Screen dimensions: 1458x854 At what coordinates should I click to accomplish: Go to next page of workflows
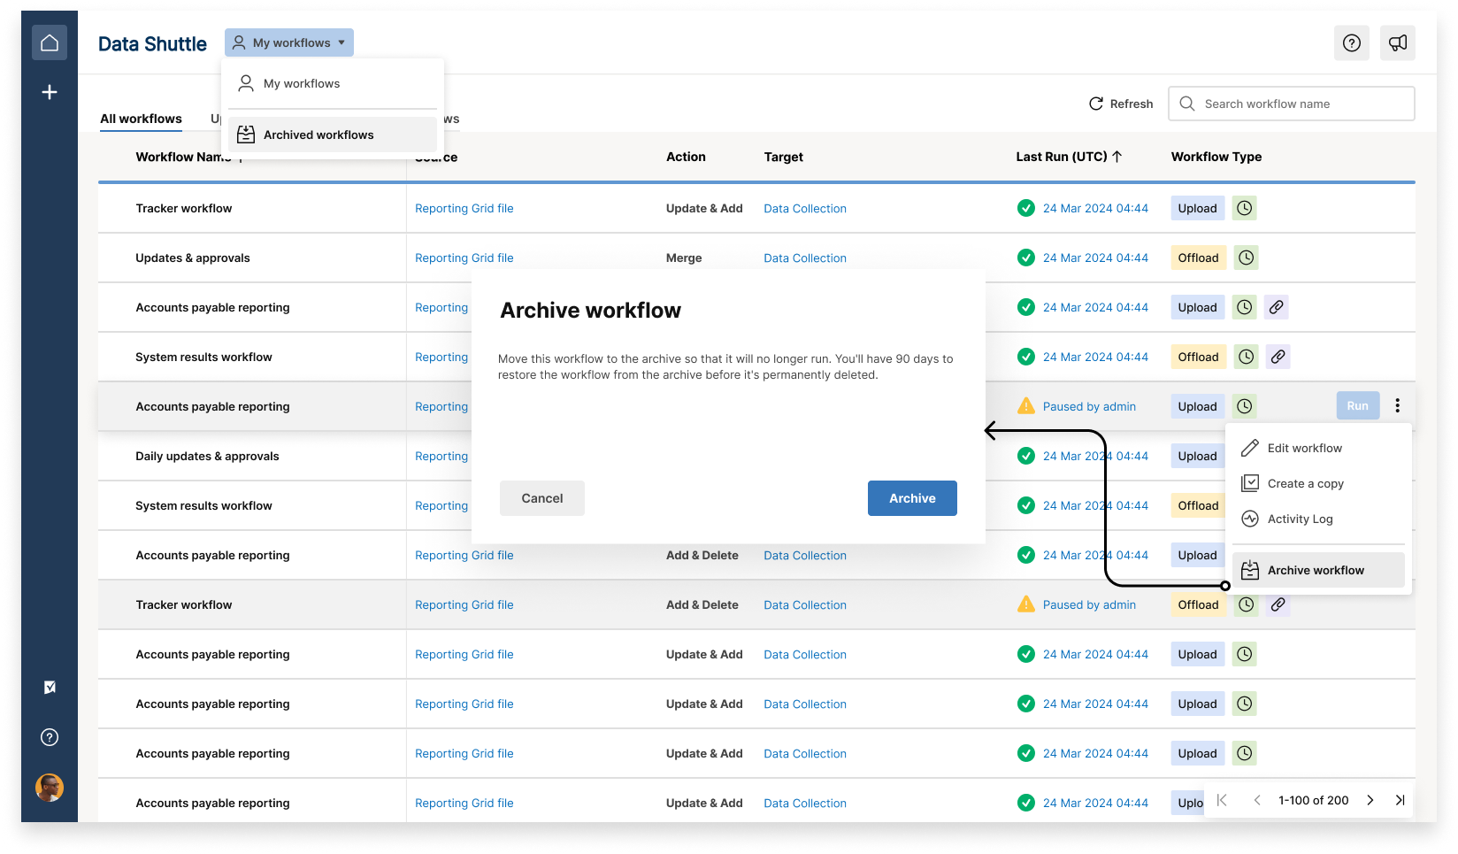pos(1370,800)
